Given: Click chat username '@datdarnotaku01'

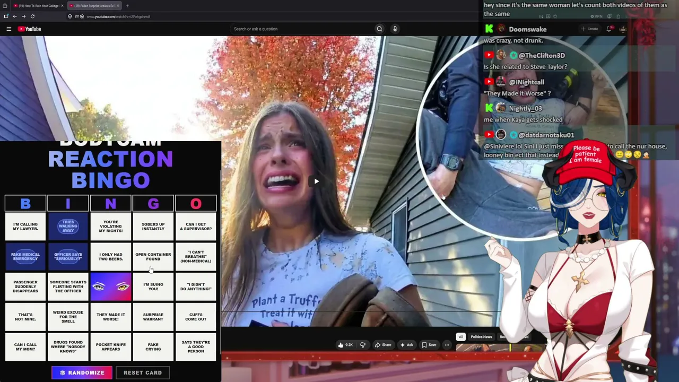Looking at the screenshot, I should tap(546, 135).
